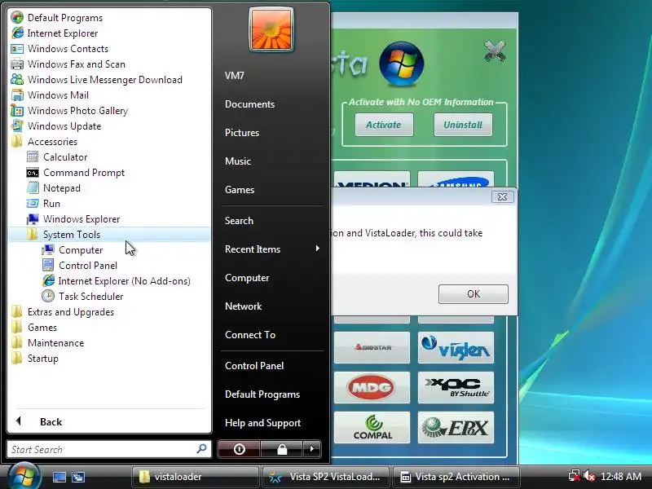Open Search from Start menu
The width and height of the screenshot is (652, 489).
tap(239, 221)
